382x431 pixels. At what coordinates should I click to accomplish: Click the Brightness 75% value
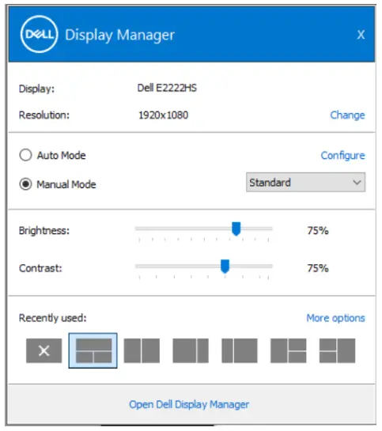318,230
